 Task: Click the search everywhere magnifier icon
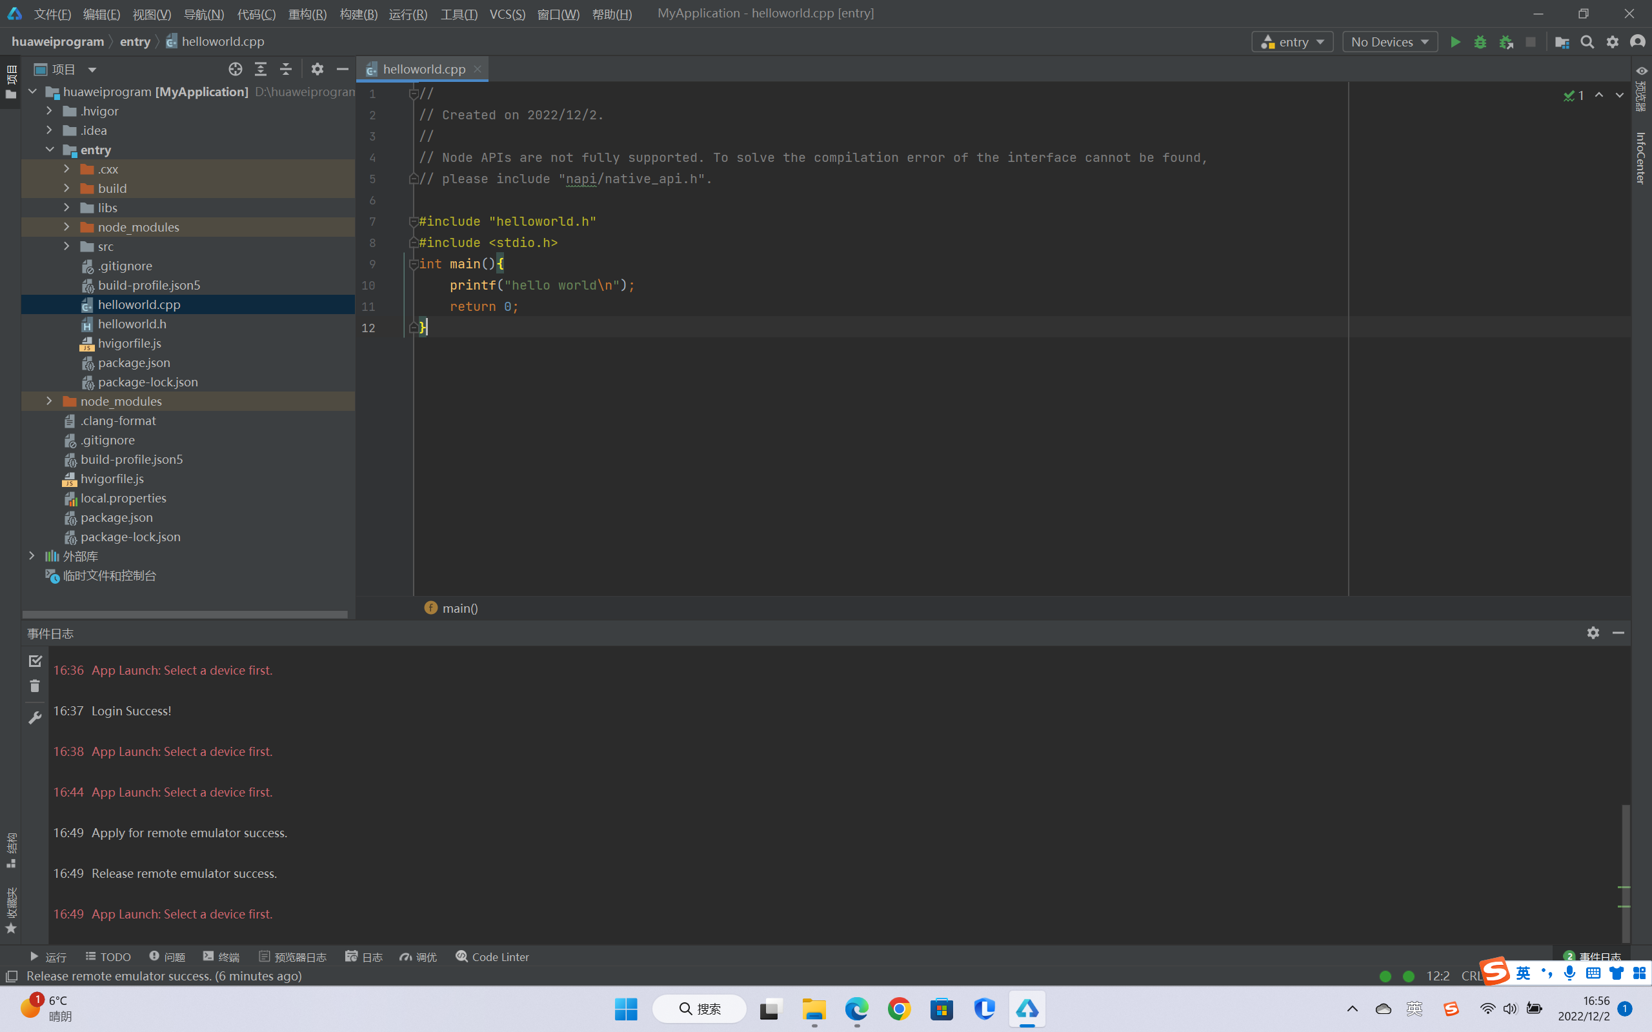(1587, 42)
